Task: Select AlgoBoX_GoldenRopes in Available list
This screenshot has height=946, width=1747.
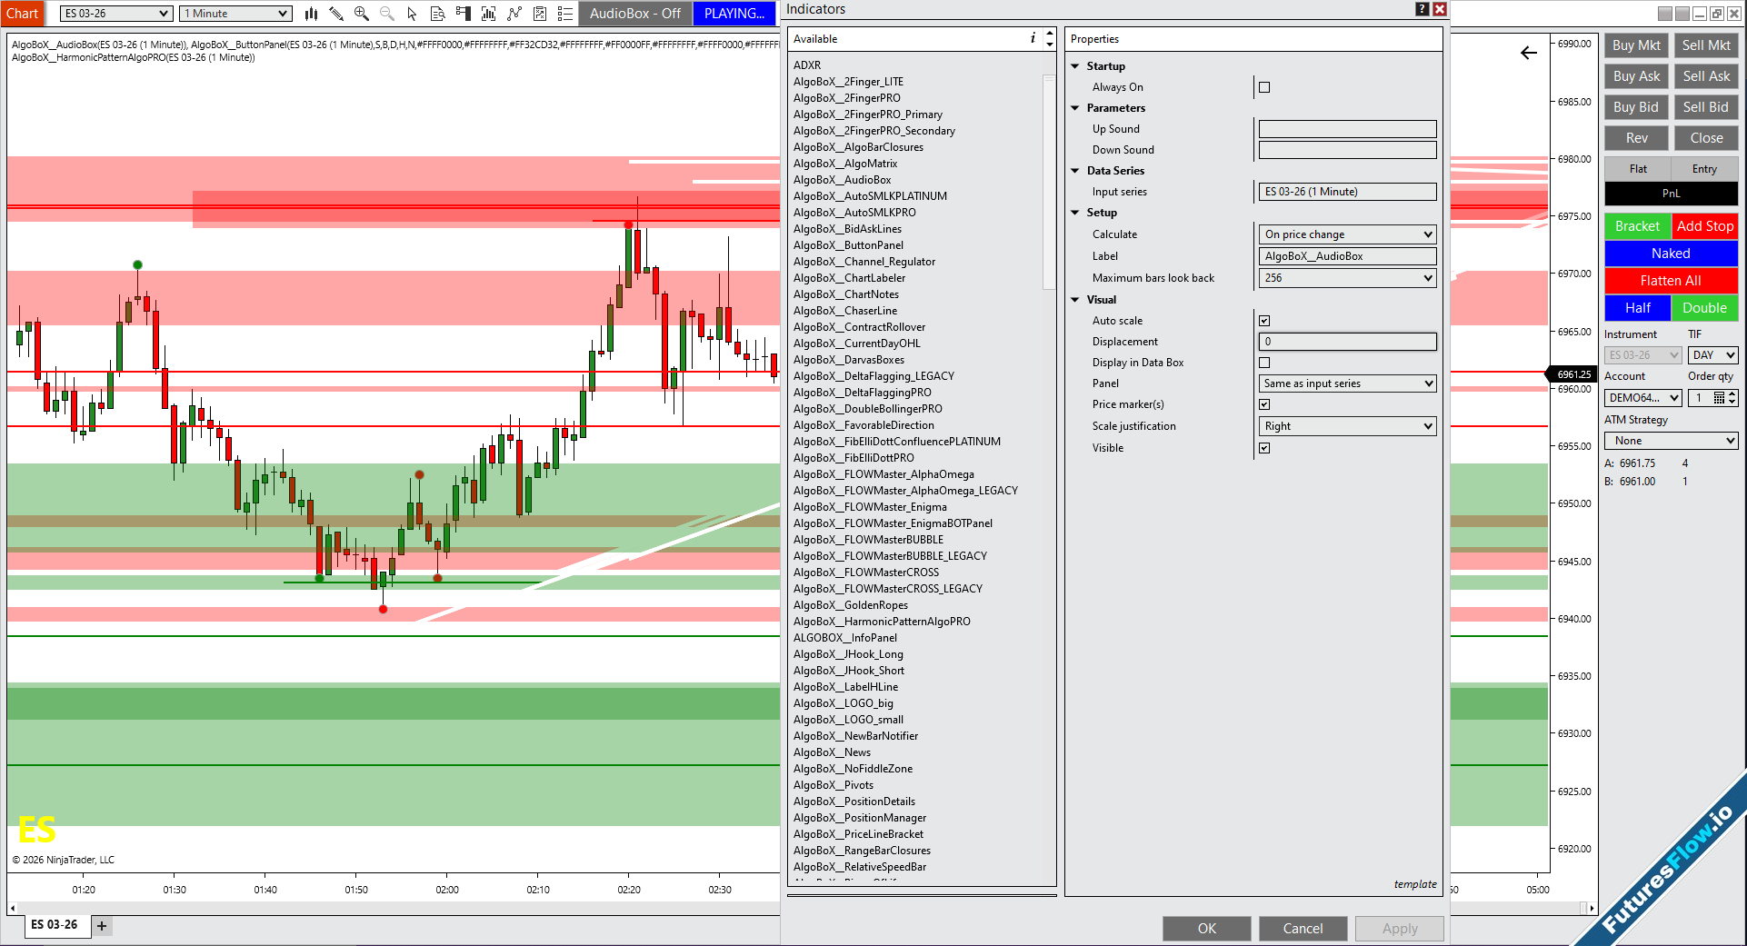Action: (x=850, y=605)
